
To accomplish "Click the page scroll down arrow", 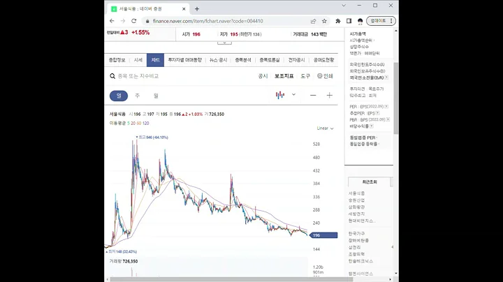I will click(x=396, y=274).
